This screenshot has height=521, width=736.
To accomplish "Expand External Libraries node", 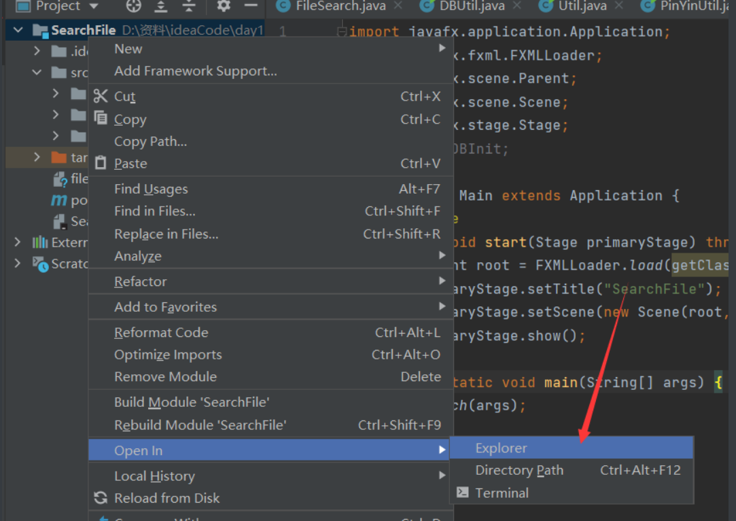I will point(18,242).
